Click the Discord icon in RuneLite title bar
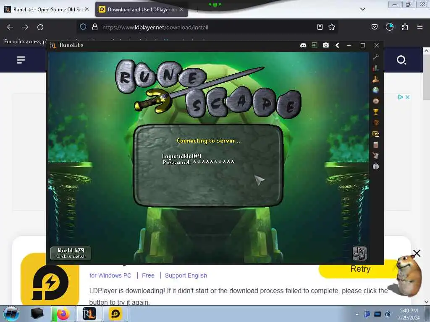 (x=303, y=45)
